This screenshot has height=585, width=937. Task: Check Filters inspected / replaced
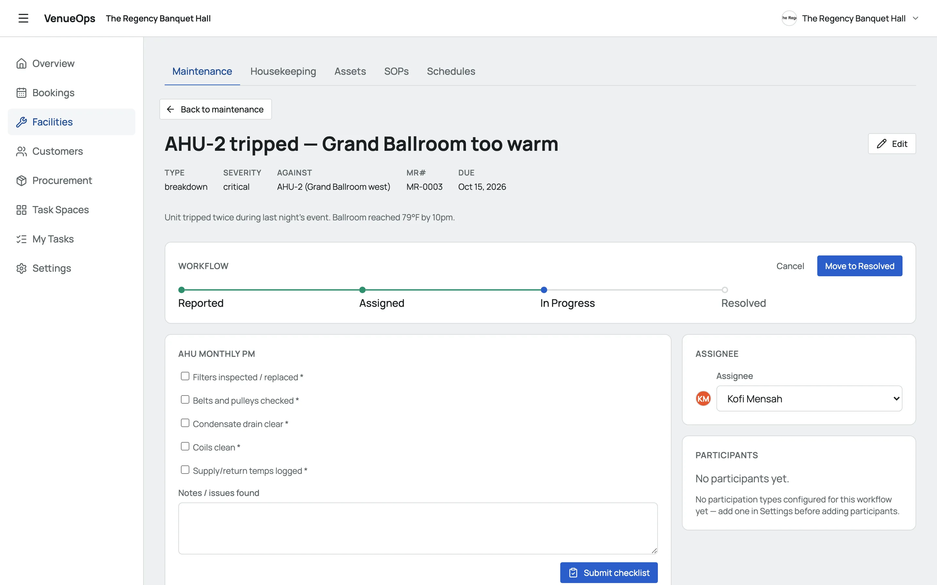click(x=185, y=376)
